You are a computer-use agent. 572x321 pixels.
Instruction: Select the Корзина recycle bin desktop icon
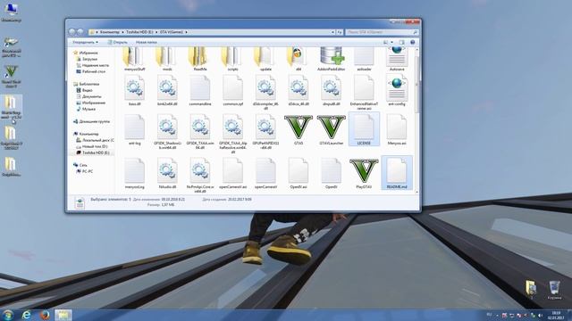(x=554, y=290)
